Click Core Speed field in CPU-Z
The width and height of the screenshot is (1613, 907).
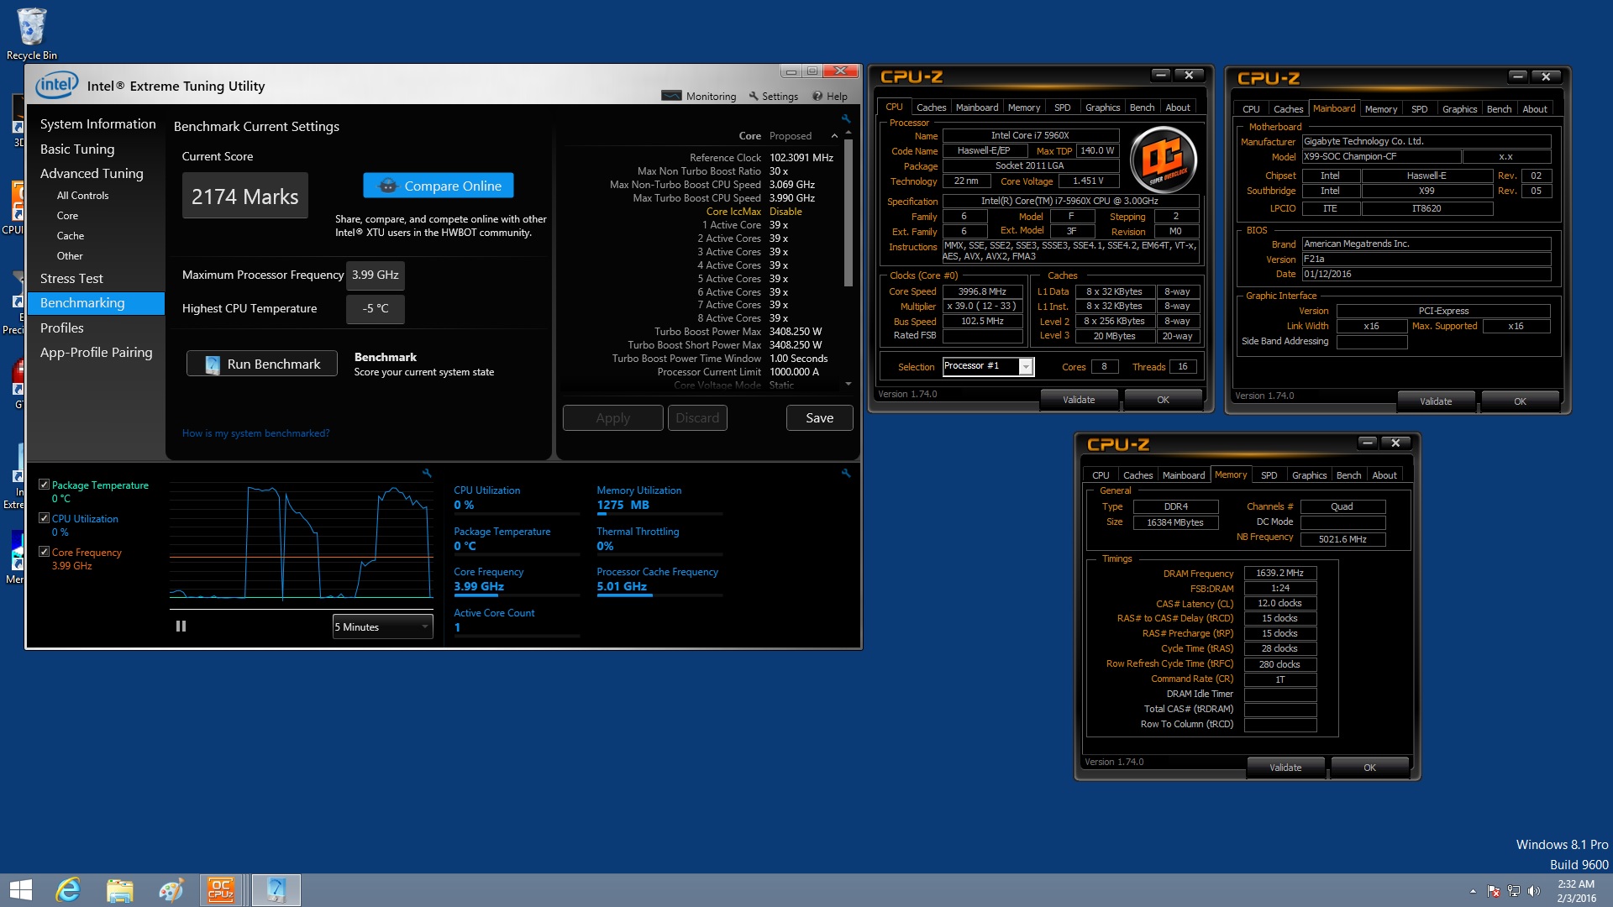[982, 291]
